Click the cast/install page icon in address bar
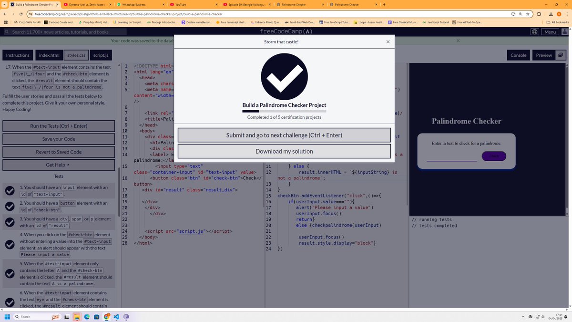This screenshot has height=322, width=572. 513,14
